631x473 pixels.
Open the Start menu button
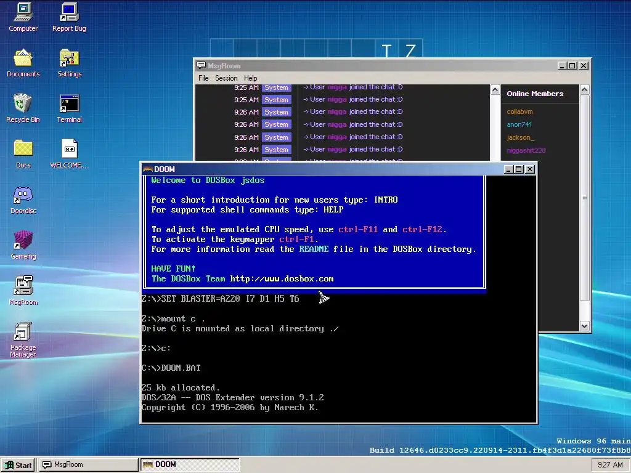coord(18,465)
